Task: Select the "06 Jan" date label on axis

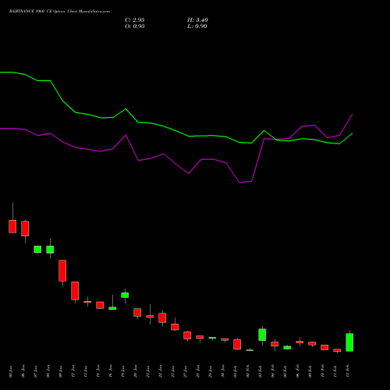Action: 23,371
